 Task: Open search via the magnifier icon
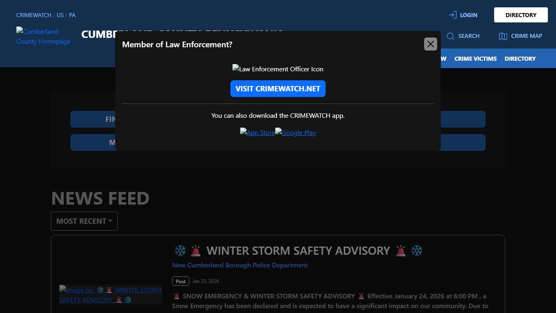coord(450,36)
